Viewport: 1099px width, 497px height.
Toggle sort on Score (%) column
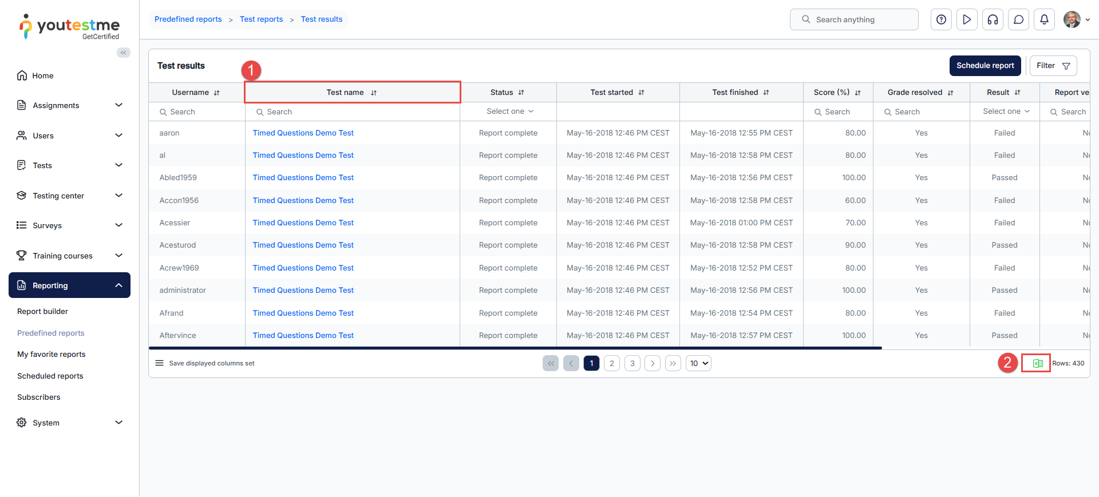coord(857,93)
